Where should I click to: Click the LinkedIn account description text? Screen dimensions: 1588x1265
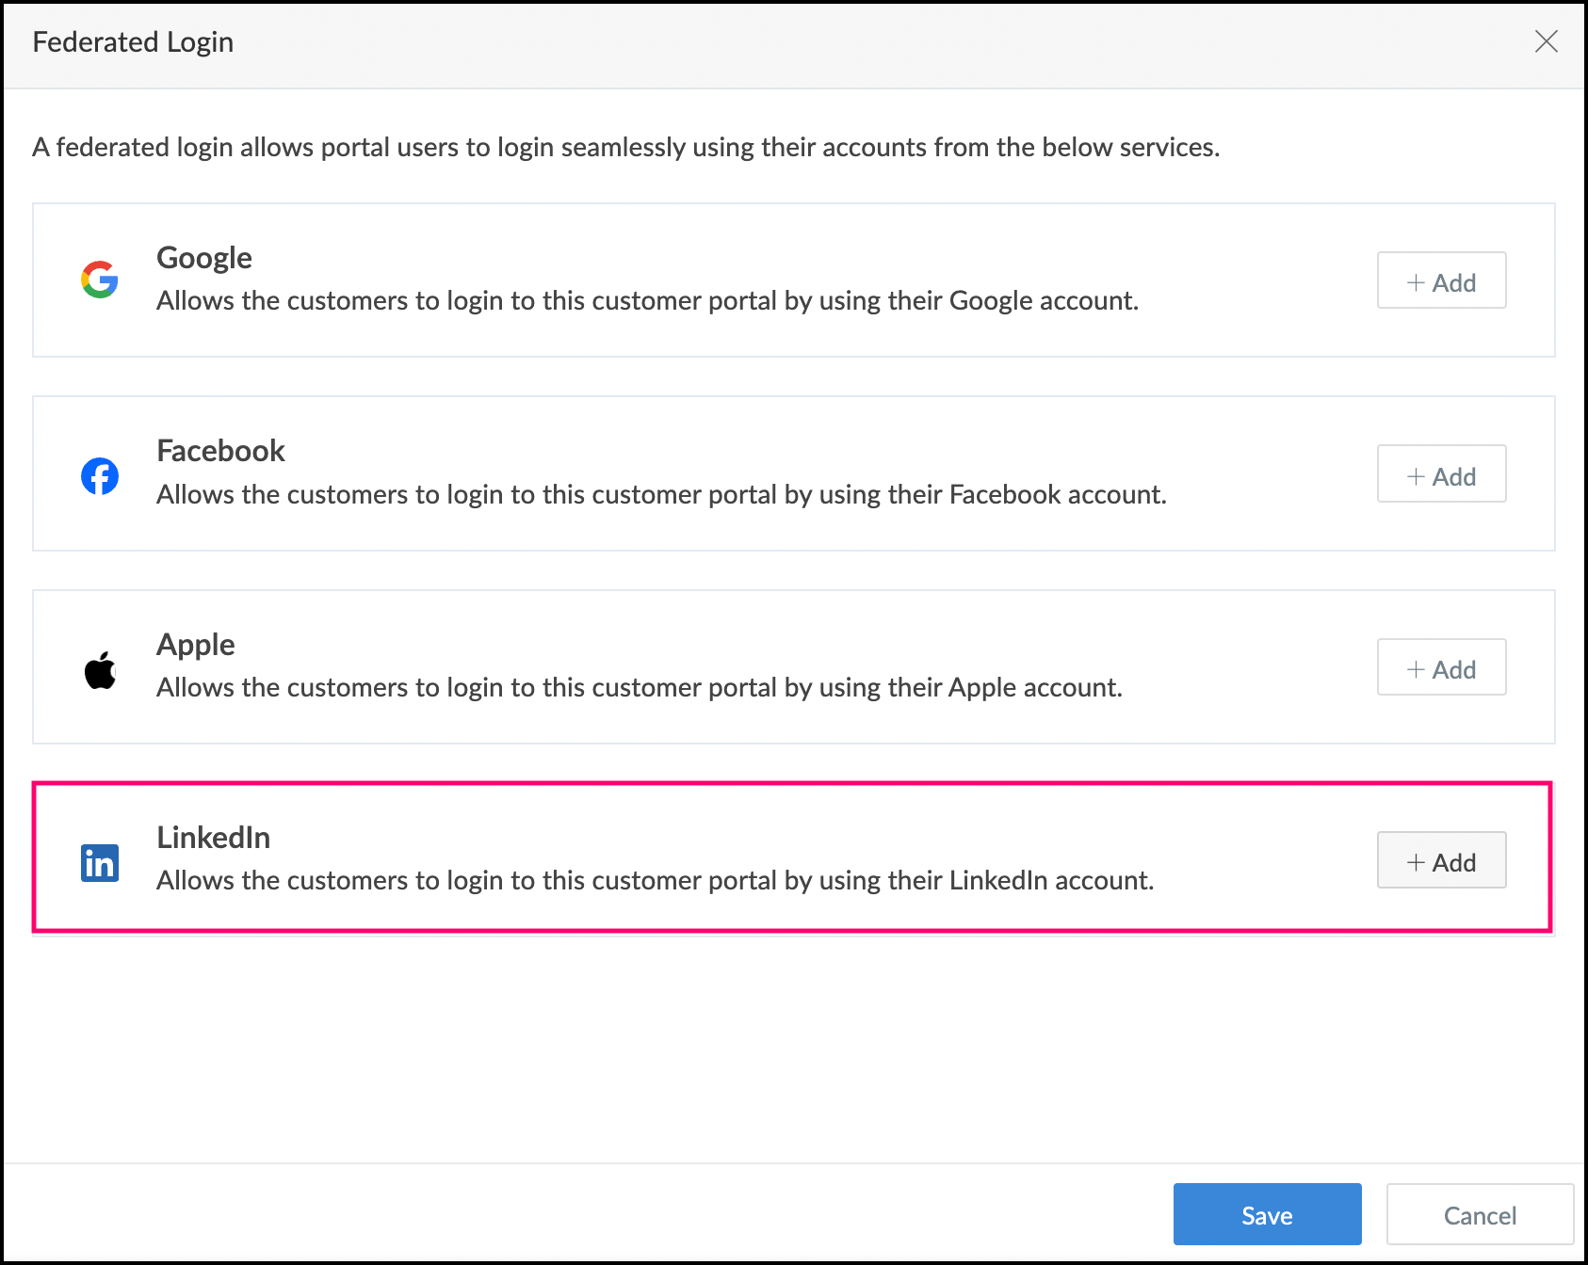point(655,881)
